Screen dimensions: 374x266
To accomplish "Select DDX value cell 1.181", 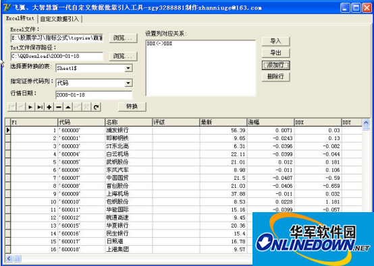I will click(317, 202).
